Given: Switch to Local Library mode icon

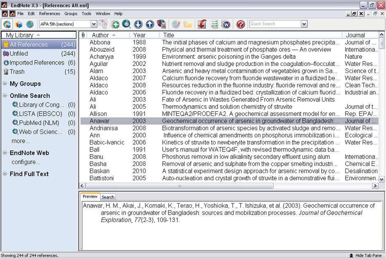Looking at the screenshot, I should (x=19, y=24).
